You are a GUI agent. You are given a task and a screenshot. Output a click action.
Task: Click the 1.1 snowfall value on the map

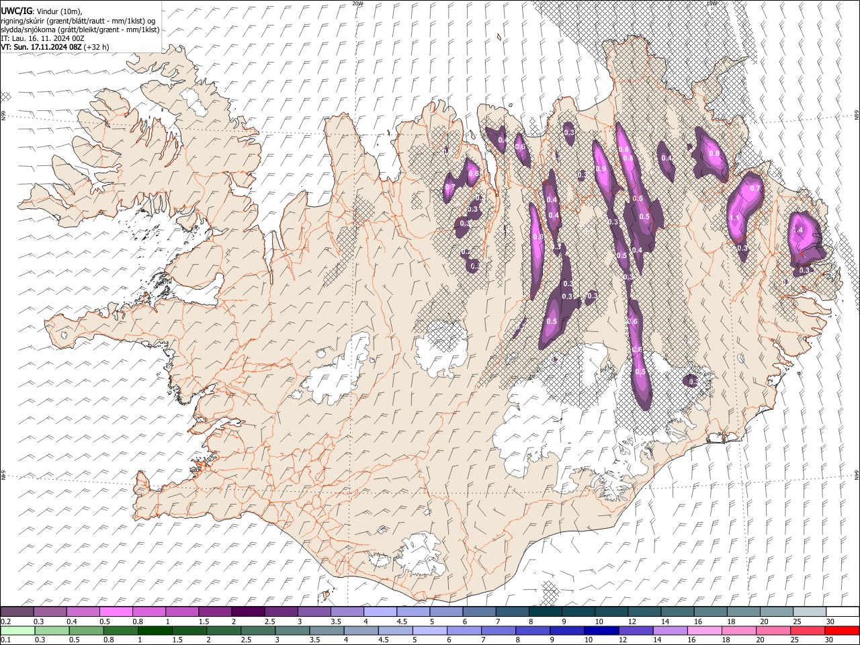click(734, 218)
